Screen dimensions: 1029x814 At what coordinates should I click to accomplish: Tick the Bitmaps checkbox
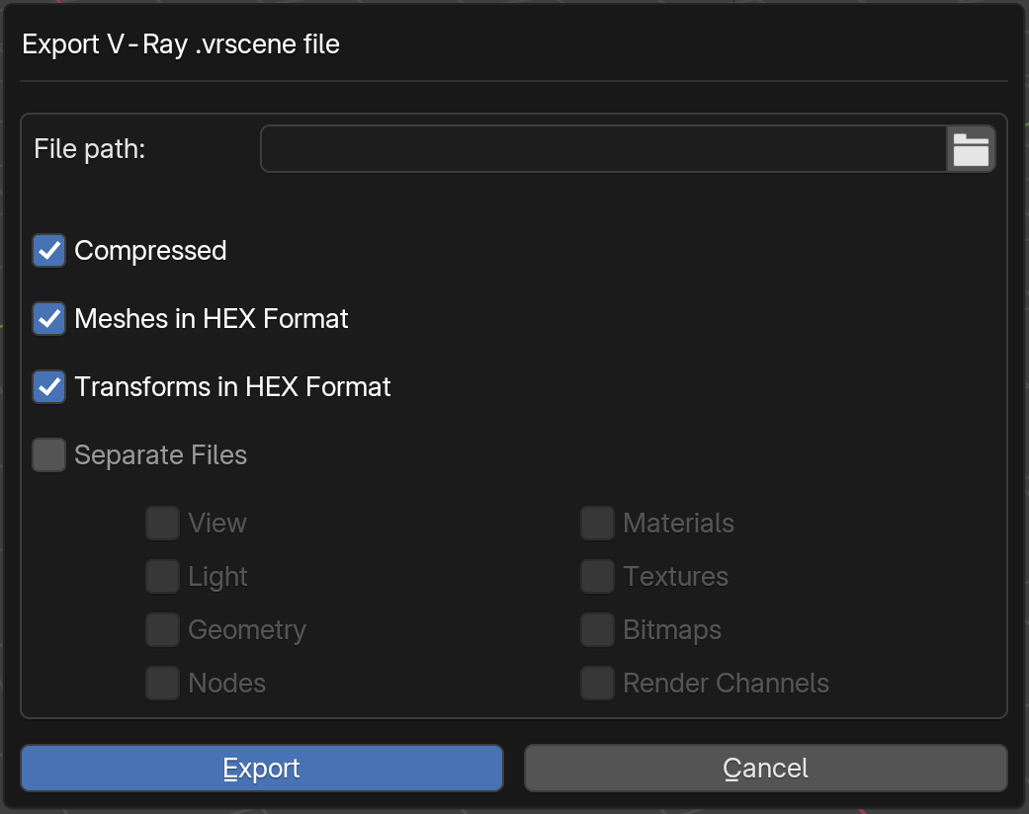[597, 629]
